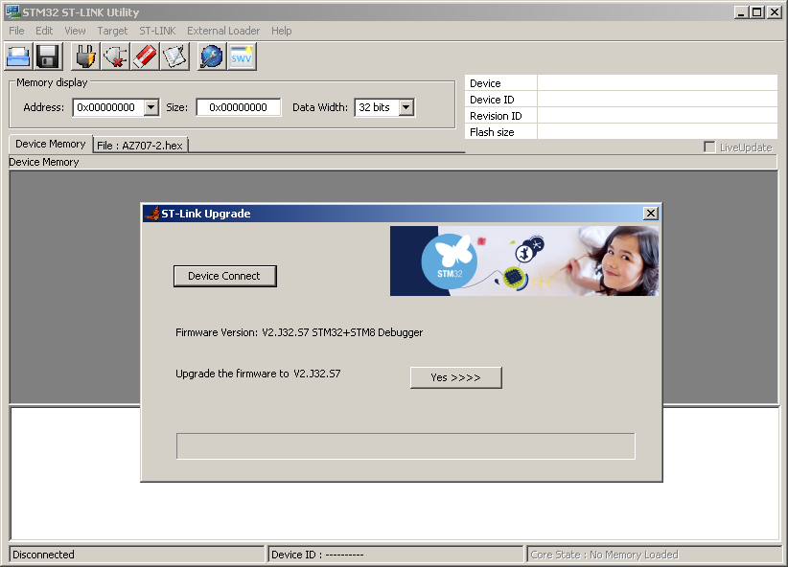Click the Disconnect from target icon
The width and height of the screenshot is (788, 567).
pyautogui.click(x=115, y=57)
